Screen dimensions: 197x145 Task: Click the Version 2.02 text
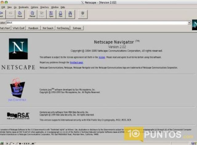(117, 47)
